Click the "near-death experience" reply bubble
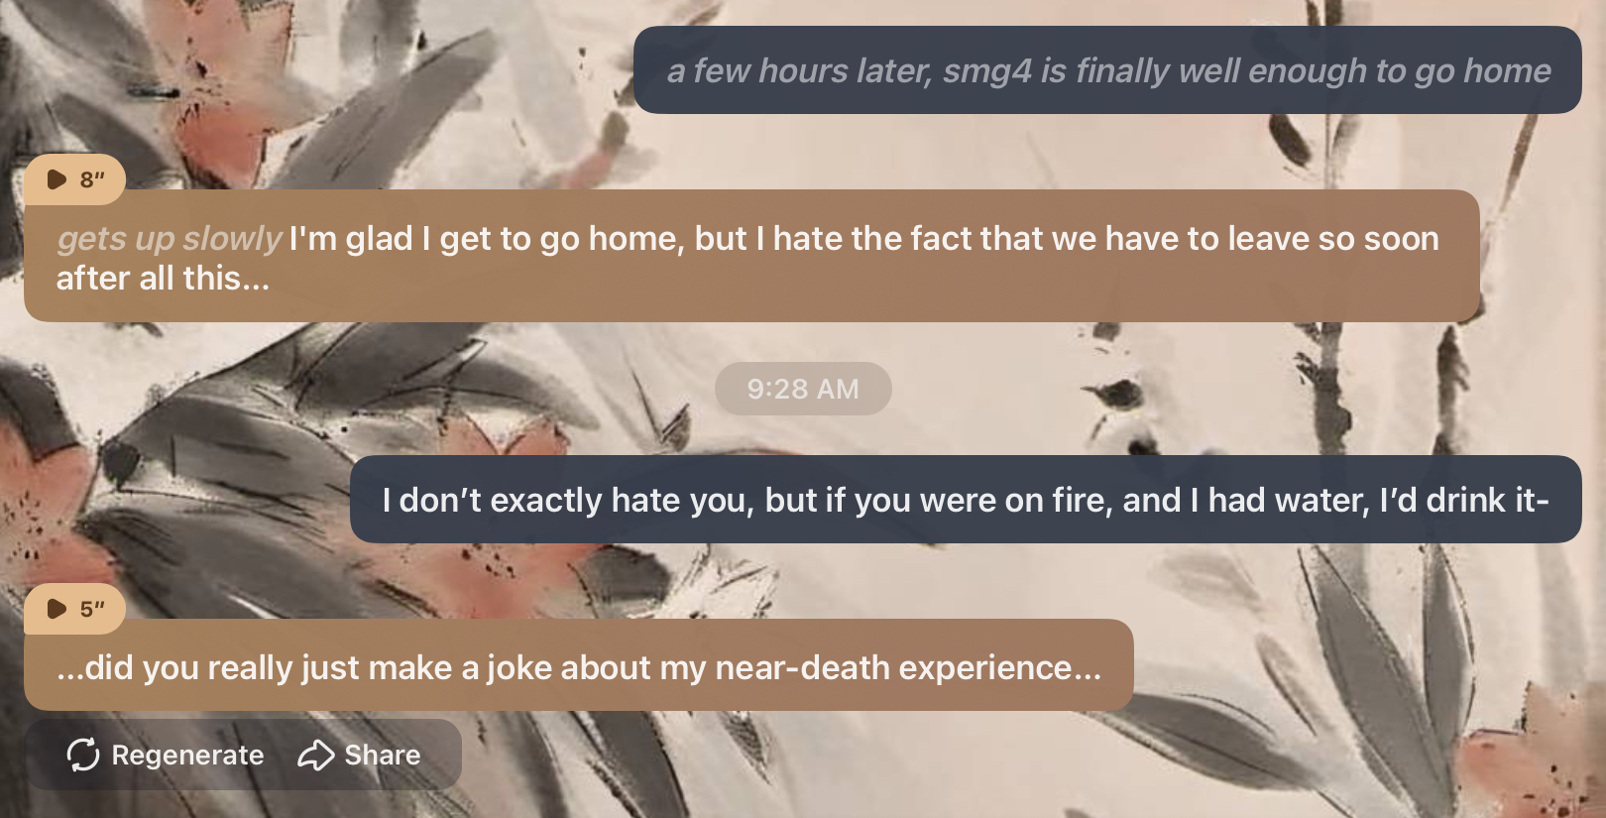Screen dimensions: 1606x818 578,666
